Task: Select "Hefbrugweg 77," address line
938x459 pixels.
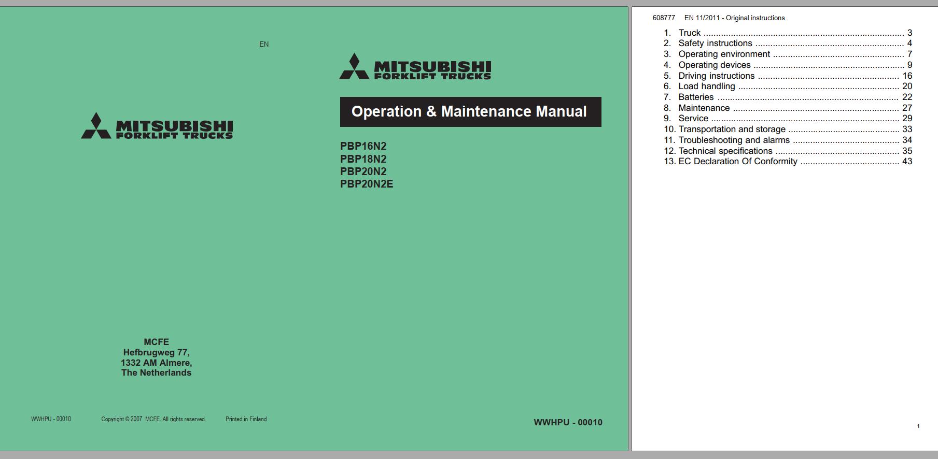Action: [x=156, y=352]
